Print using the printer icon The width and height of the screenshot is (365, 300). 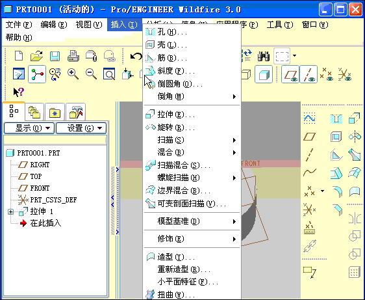click(x=73, y=56)
